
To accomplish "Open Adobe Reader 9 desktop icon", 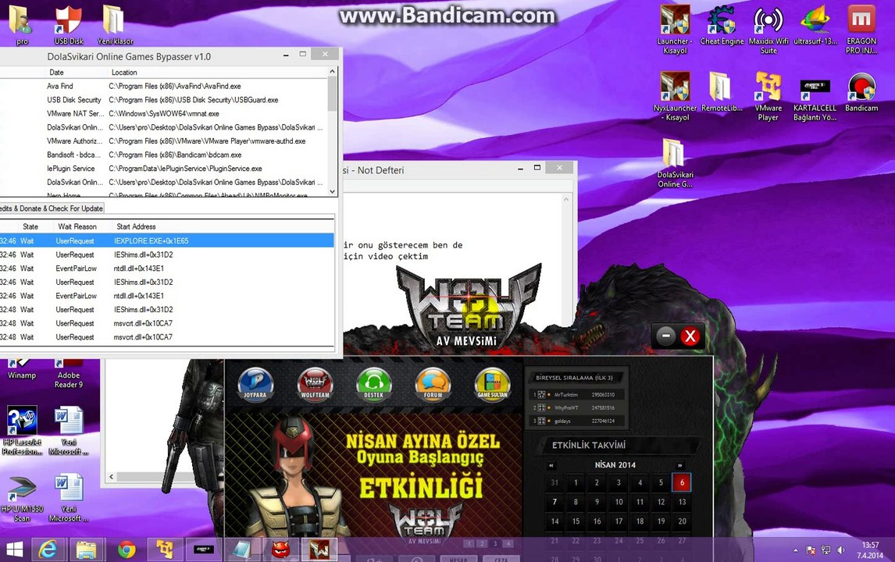I will (69, 374).
